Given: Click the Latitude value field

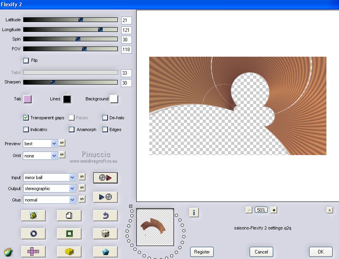Looking at the screenshot, I should (x=126, y=20).
